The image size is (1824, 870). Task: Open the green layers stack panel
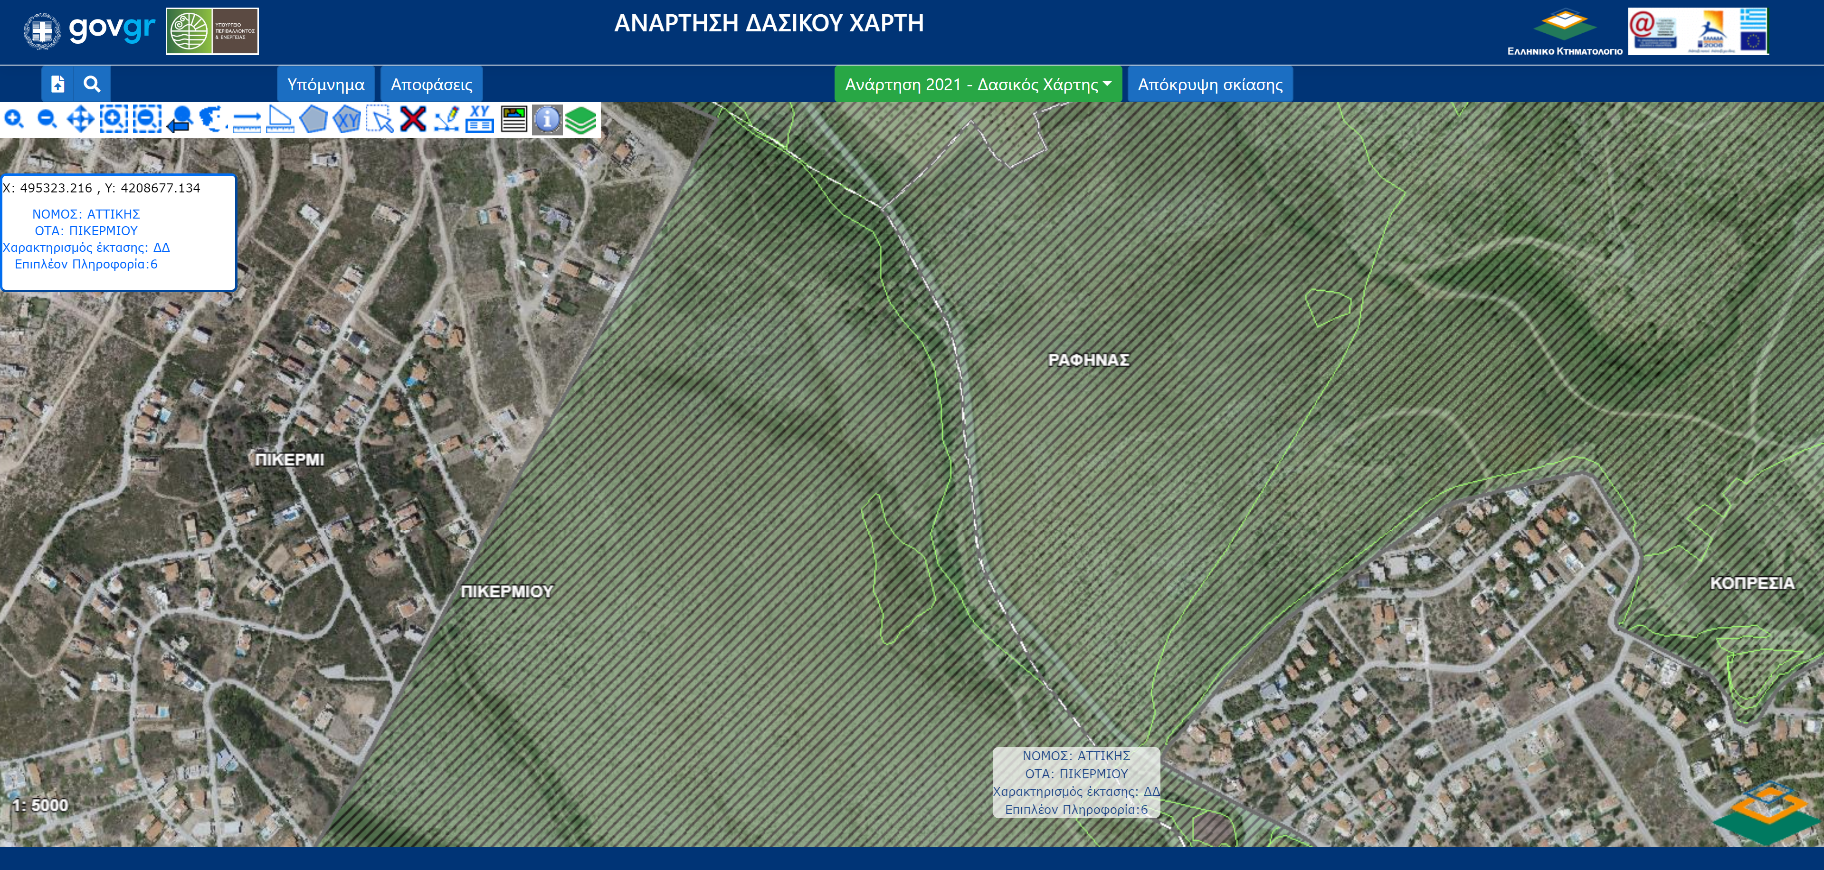pos(580,119)
